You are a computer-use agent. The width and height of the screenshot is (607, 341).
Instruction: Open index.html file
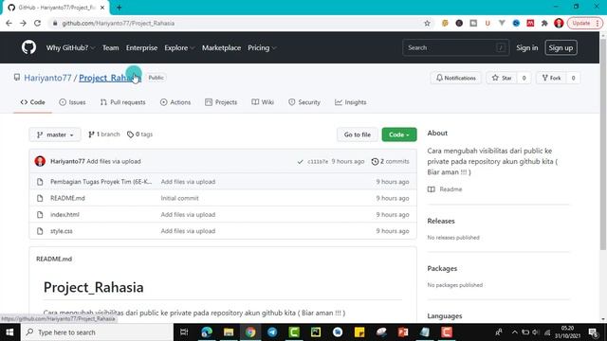pyautogui.click(x=64, y=215)
